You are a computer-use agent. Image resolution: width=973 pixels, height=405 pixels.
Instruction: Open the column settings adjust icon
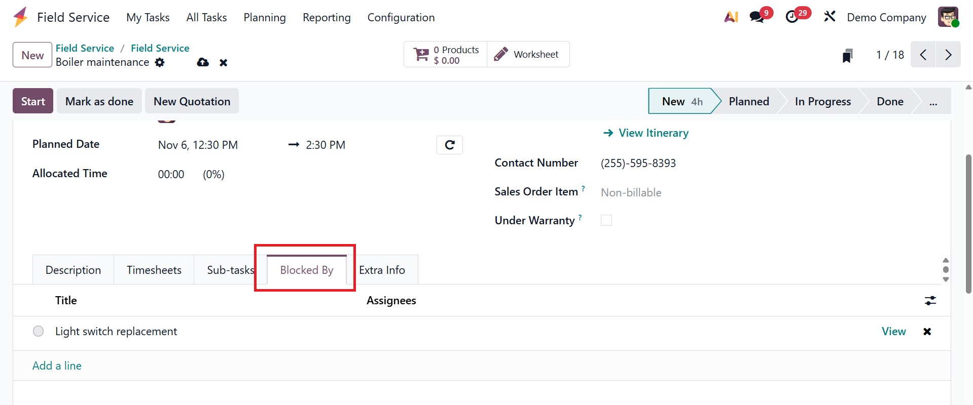tap(930, 301)
